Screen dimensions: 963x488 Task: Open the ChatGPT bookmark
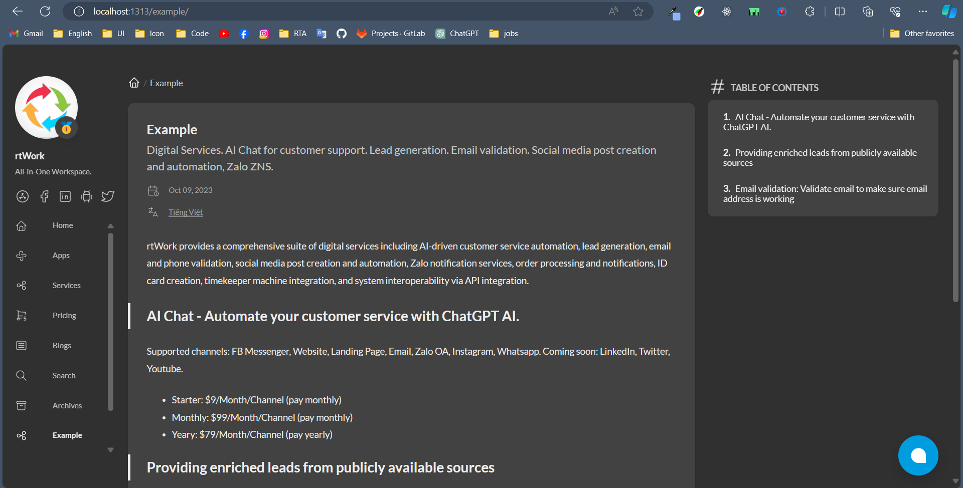click(457, 34)
